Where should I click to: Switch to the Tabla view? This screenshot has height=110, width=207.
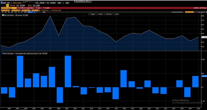point(44,12)
